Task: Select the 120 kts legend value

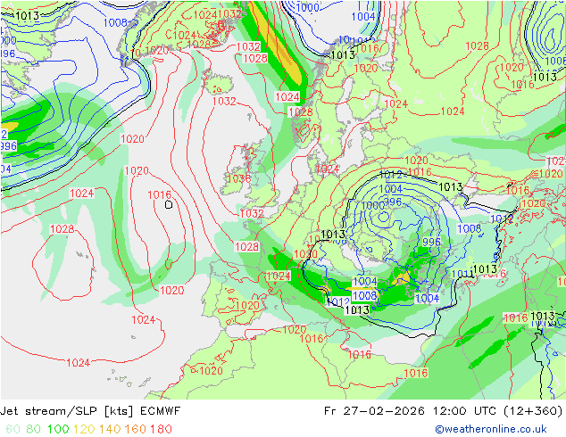Action: (84, 429)
